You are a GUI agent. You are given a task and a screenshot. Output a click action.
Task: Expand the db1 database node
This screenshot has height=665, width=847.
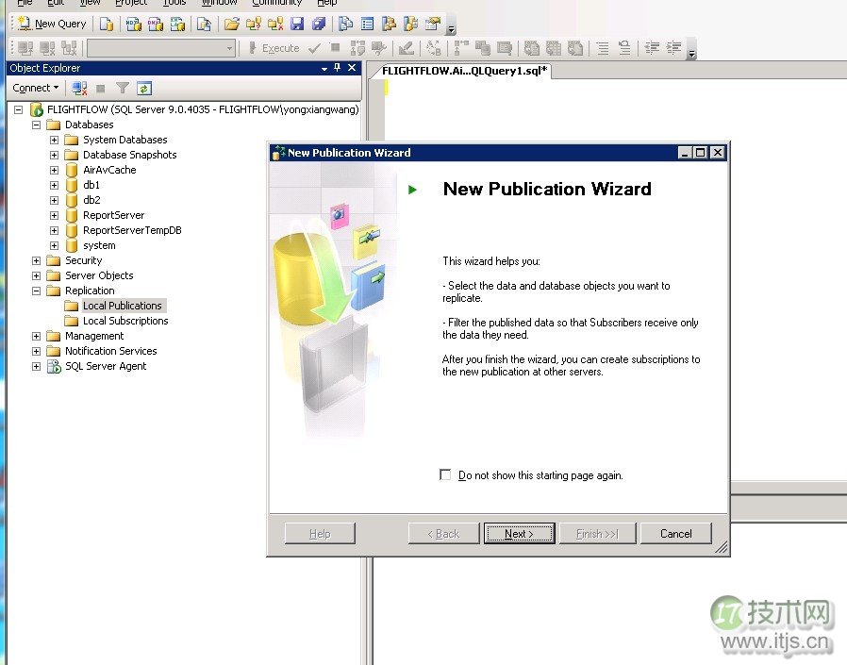coord(54,185)
